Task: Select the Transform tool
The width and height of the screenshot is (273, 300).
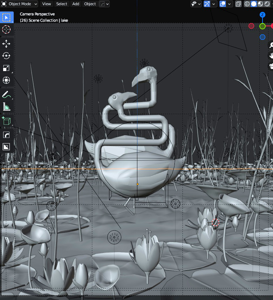Action: (x=6, y=80)
